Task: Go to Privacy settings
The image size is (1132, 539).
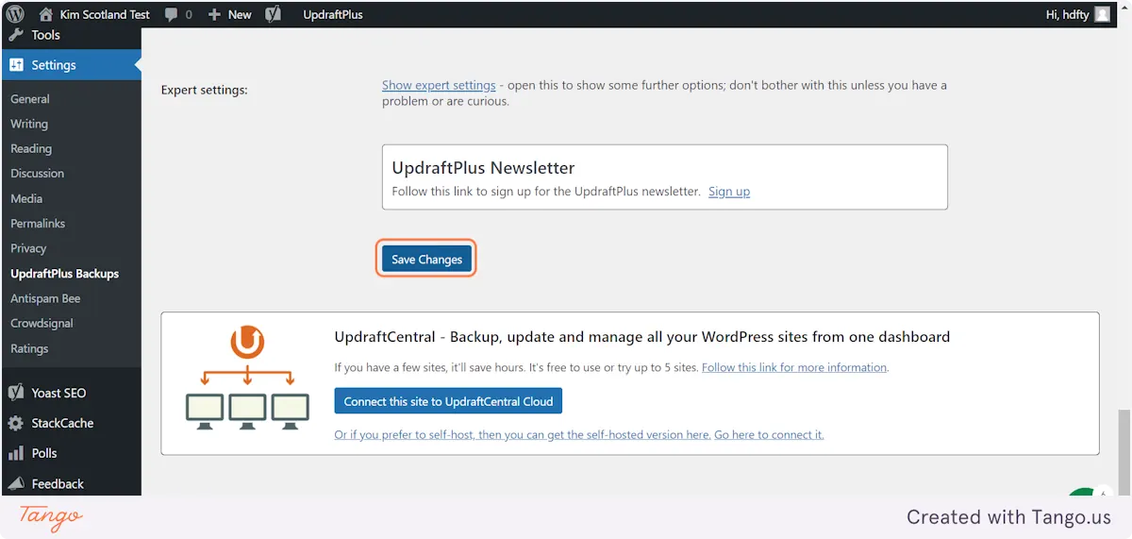Action: point(28,248)
